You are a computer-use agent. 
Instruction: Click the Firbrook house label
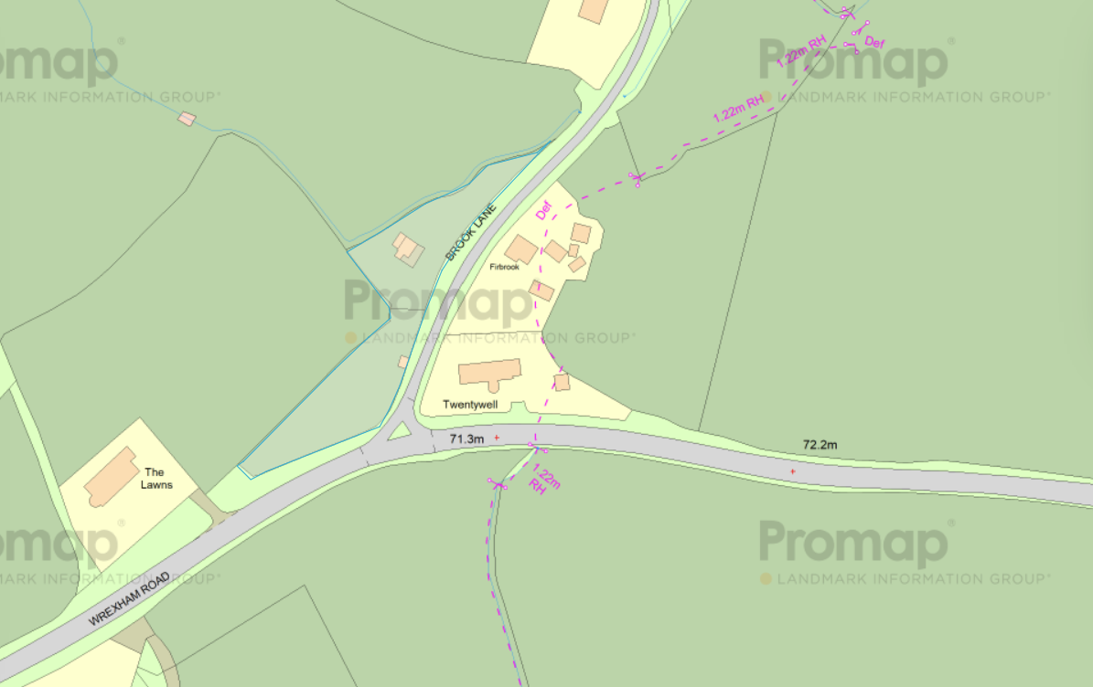coord(504,267)
